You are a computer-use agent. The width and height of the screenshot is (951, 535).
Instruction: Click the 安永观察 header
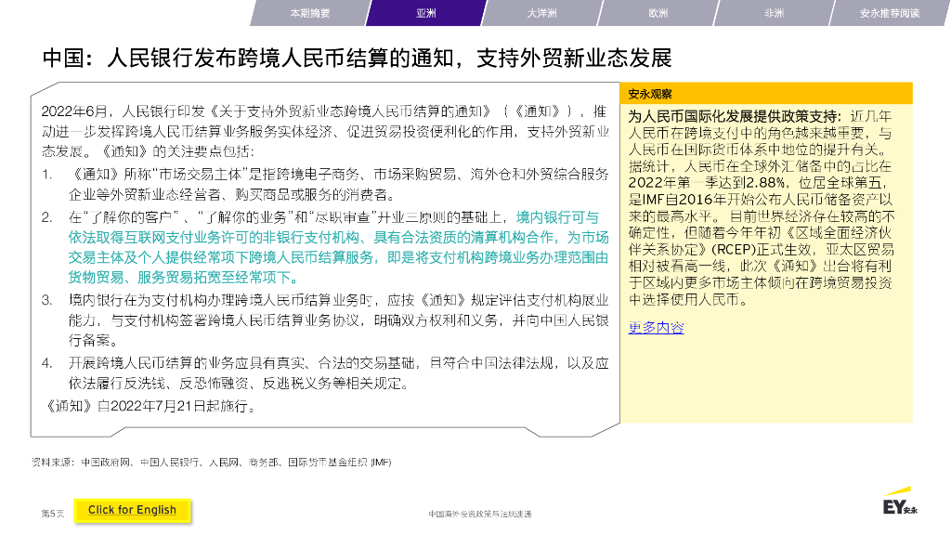click(766, 94)
